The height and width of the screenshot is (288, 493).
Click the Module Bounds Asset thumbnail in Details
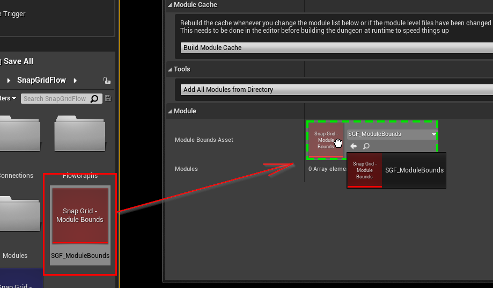[x=326, y=140]
